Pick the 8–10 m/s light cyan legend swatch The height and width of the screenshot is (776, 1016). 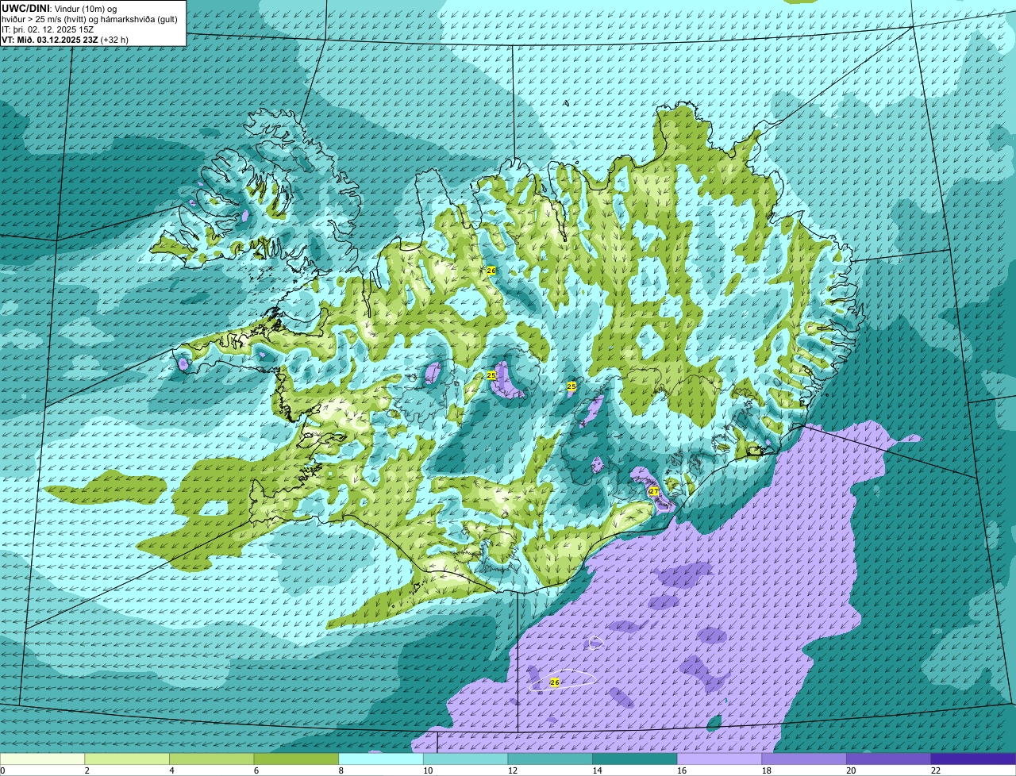click(381, 759)
